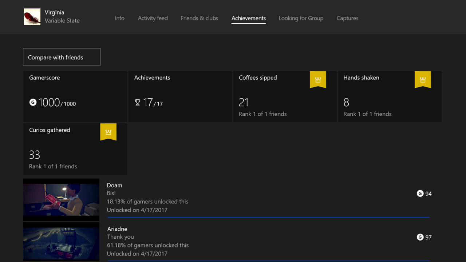This screenshot has height=262, width=466.
Task: Open the Ariadne achievement thumbnail
Action: [61, 242]
